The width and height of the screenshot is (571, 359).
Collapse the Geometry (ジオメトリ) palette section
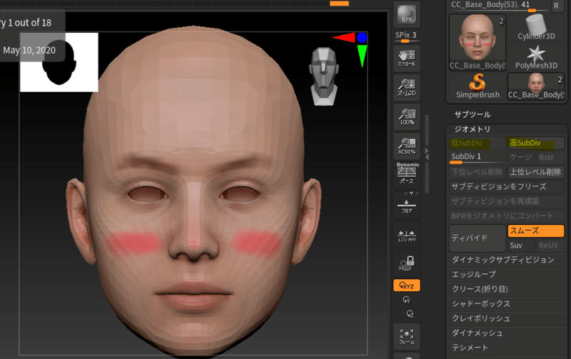point(473,129)
